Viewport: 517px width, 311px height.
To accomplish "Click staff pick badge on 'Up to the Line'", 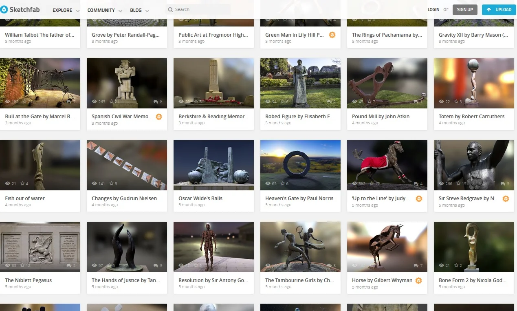I will (x=419, y=199).
